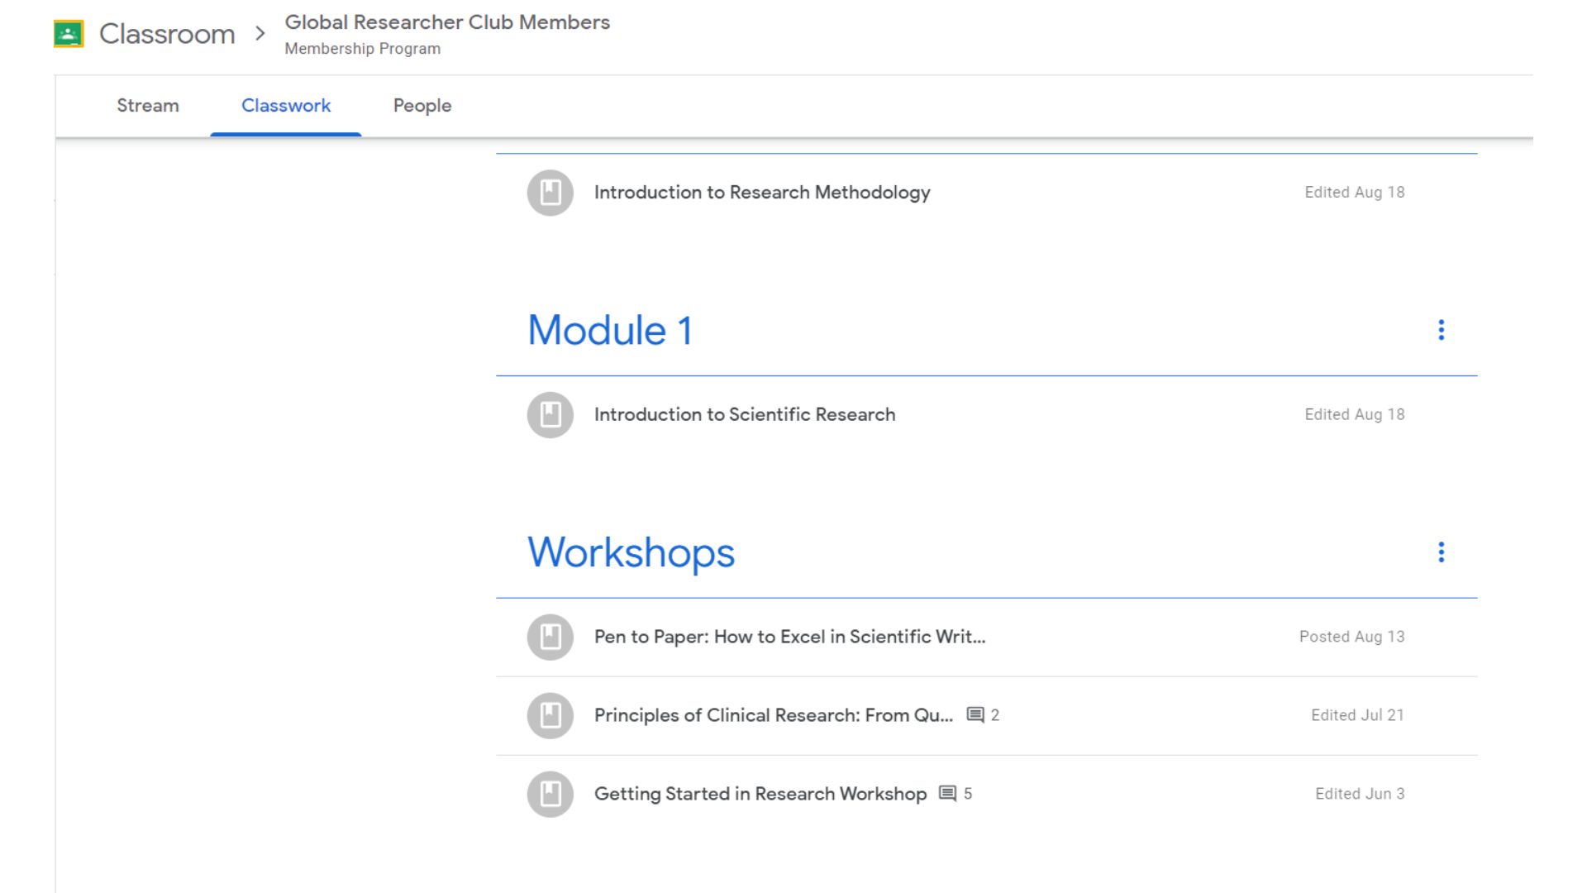
Task: Click the Global Researcher Club Members title
Action: 447,22
